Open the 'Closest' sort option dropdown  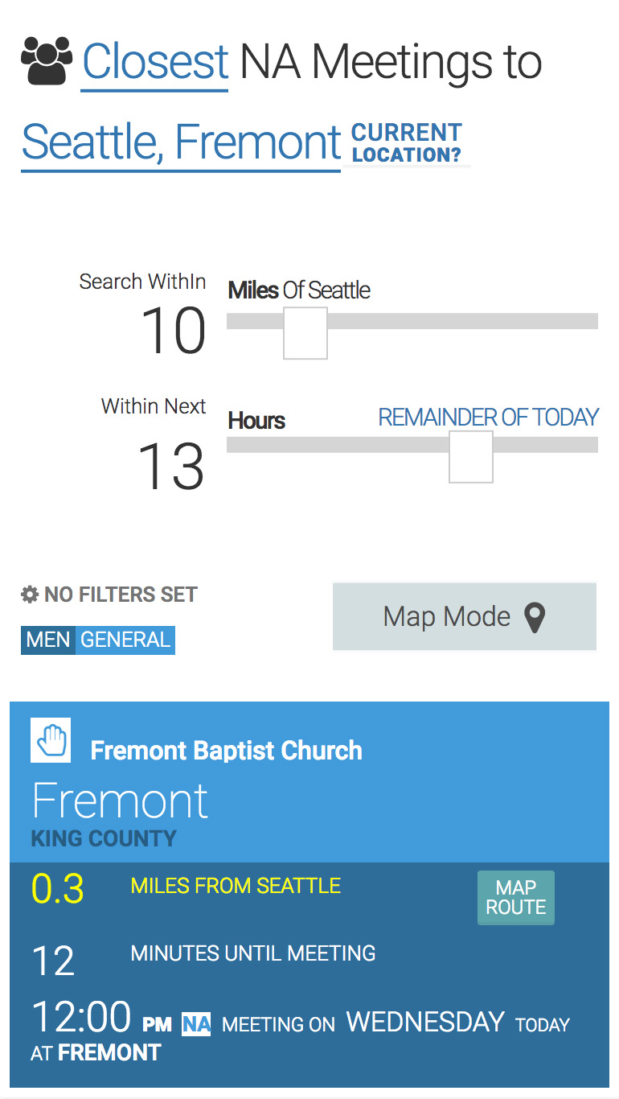point(155,62)
